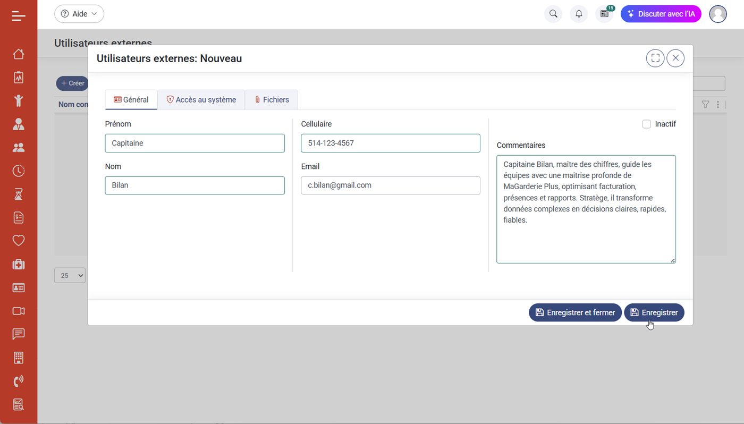Open the page size dropdown showing 25
The image size is (744, 424).
tap(70, 275)
